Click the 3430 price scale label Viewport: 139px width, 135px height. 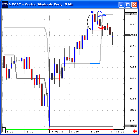pyautogui.click(x=133, y=67)
